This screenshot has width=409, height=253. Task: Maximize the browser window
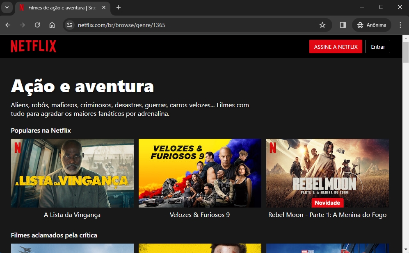381,7
